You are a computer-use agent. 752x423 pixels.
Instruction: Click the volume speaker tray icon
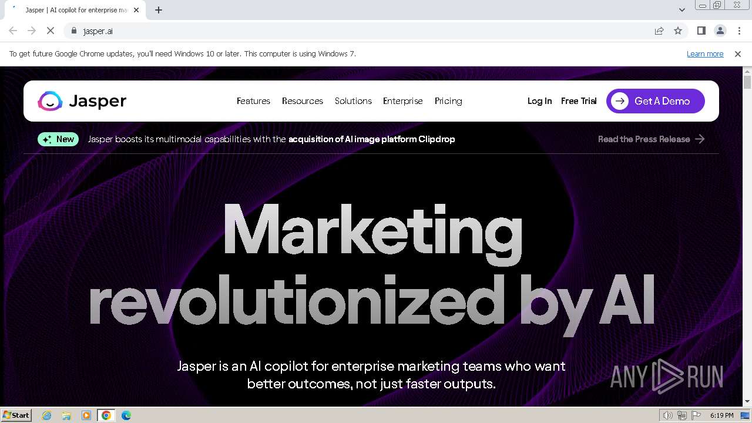tap(668, 415)
